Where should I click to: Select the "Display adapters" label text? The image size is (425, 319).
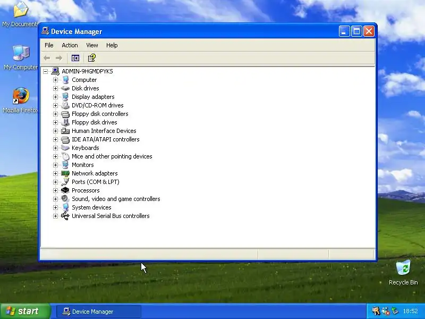coord(93,97)
